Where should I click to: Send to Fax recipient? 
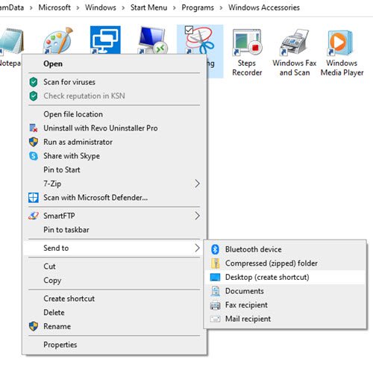pyautogui.click(x=285, y=305)
